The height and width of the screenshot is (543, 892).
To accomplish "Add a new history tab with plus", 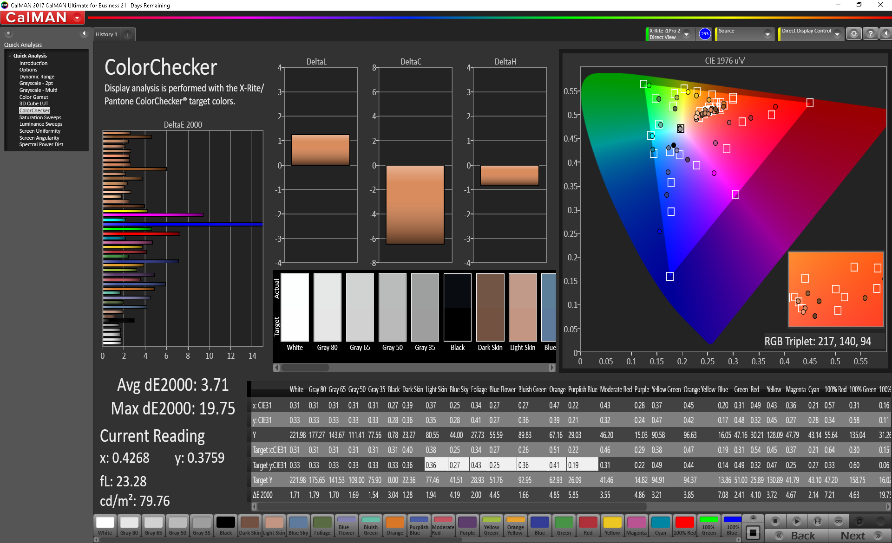I will click(x=127, y=35).
